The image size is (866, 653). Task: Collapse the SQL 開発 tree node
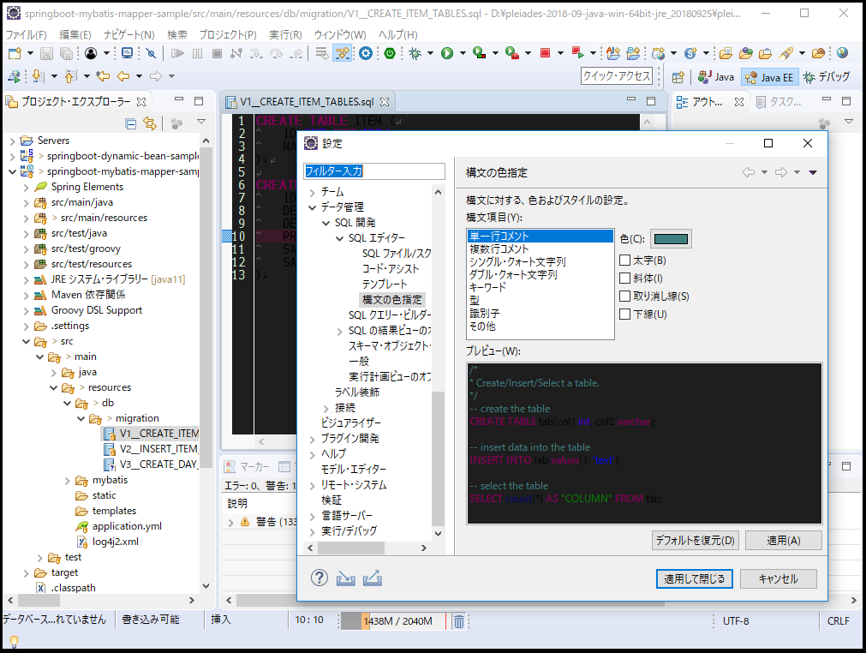[x=326, y=223]
